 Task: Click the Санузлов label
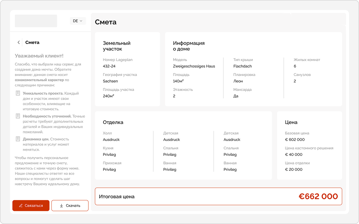pyautogui.click(x=302, y=75)
